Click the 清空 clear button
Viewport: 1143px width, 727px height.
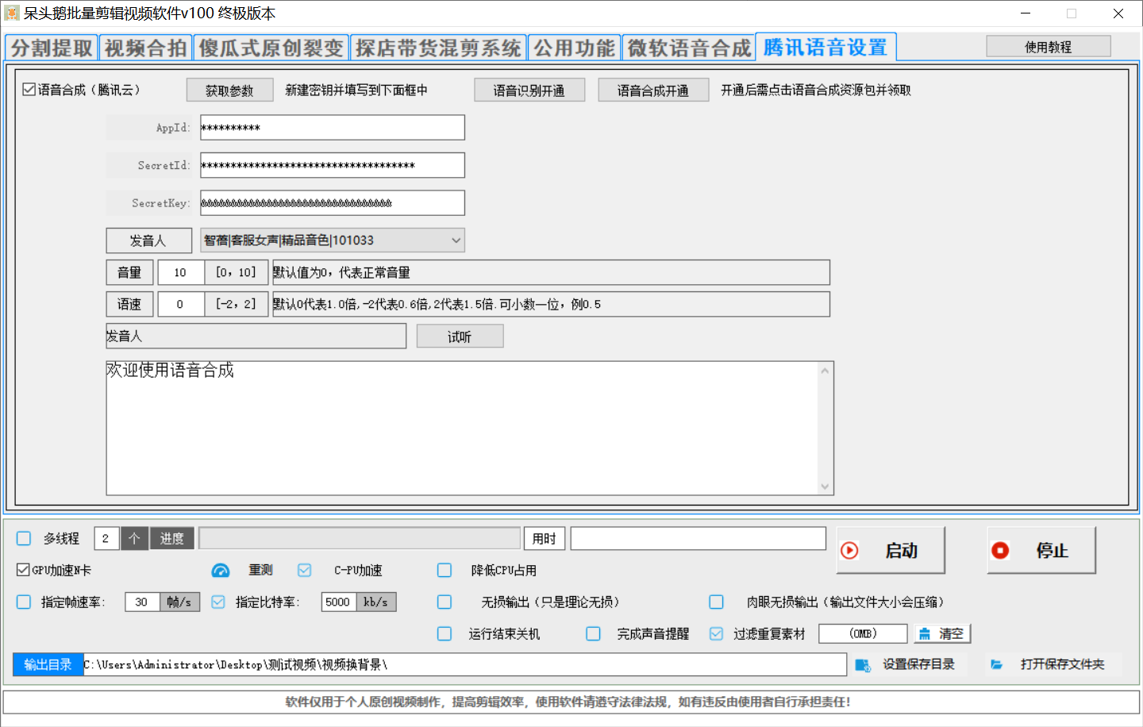(942, 633)
